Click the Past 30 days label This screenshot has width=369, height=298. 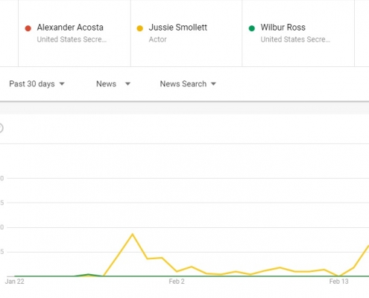click(32, 84)
